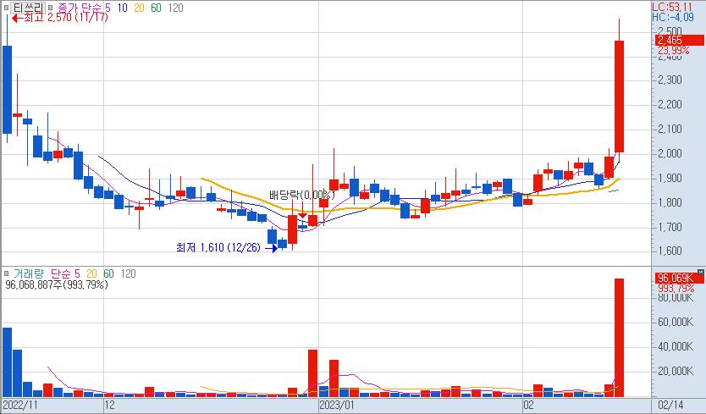
Task: Click the 96,069K volume tag
Action: (679, 278)
